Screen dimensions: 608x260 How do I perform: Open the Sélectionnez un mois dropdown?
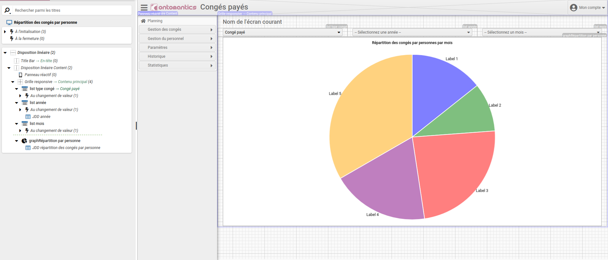[x=542, y=32]
